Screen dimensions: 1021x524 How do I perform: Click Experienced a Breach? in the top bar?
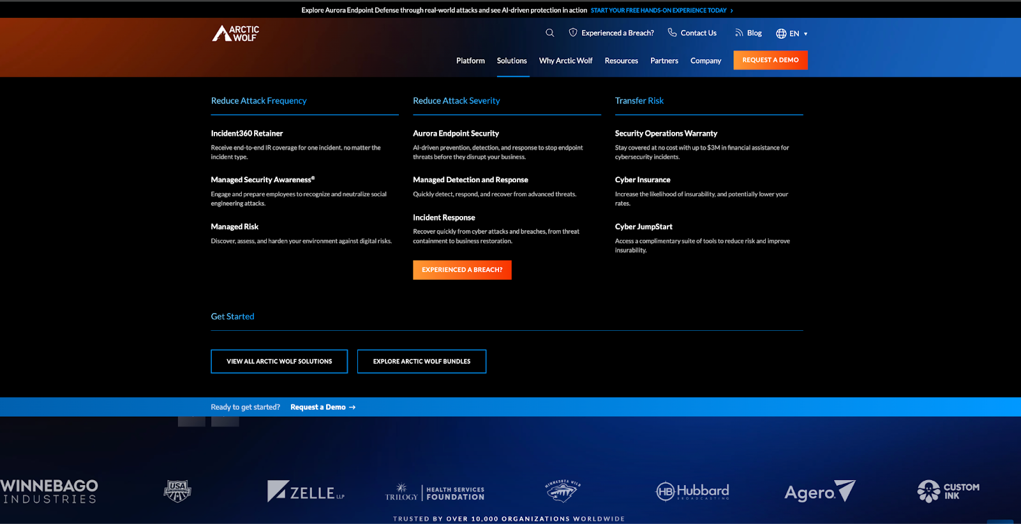(618, 33)
